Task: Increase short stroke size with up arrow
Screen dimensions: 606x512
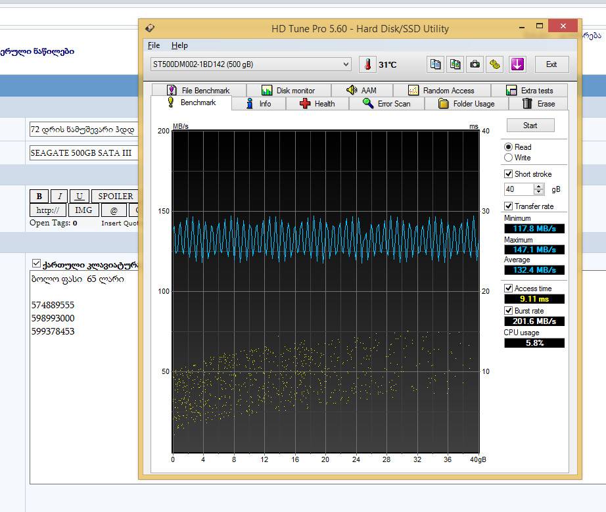Action: [x=538, y=186]
